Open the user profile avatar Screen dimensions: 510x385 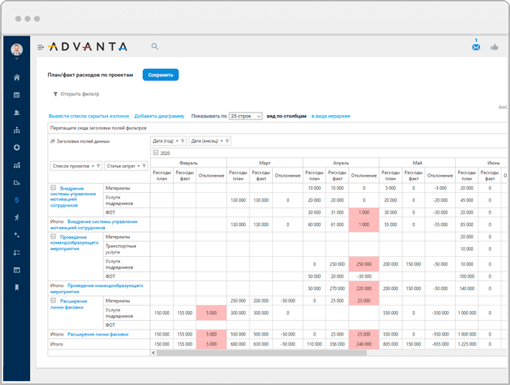coord(16,49)
